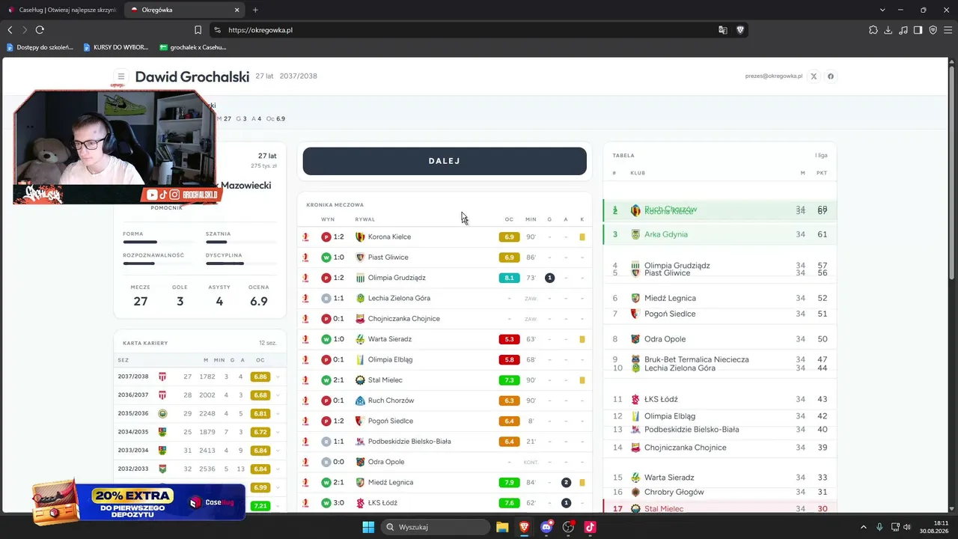Open a new browser tab
This screenshot has height=539, width=958.
pos(255,10)
